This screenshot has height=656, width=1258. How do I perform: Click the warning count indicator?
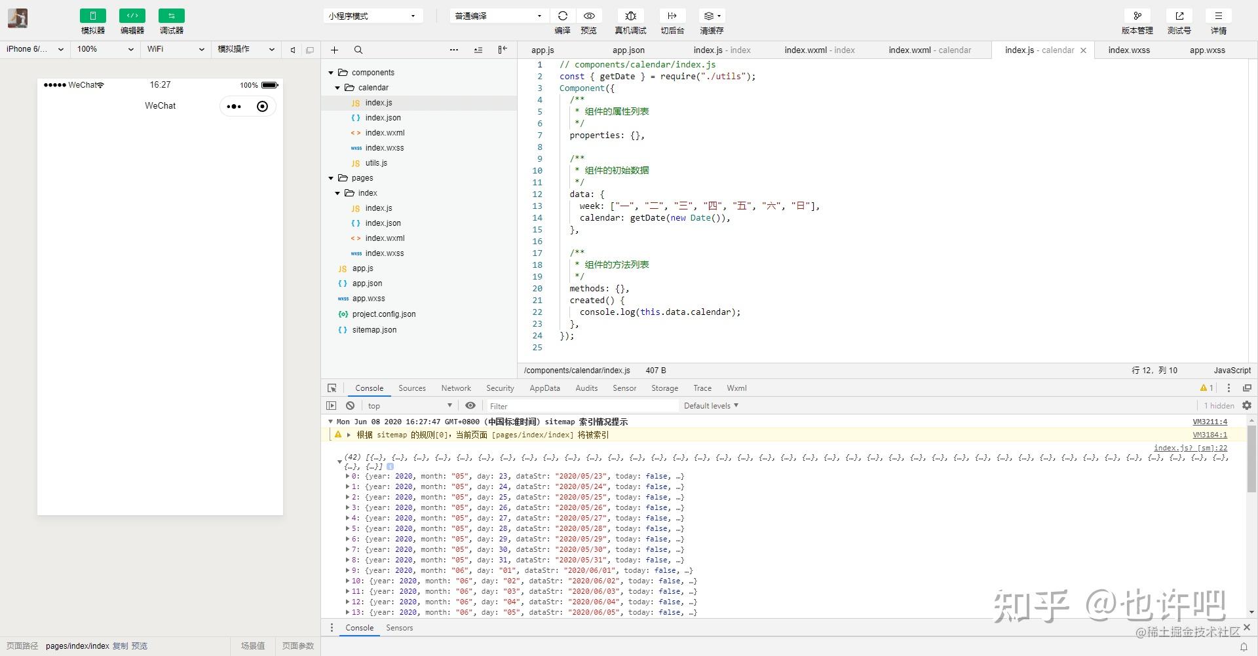[x=1207, y=388]
